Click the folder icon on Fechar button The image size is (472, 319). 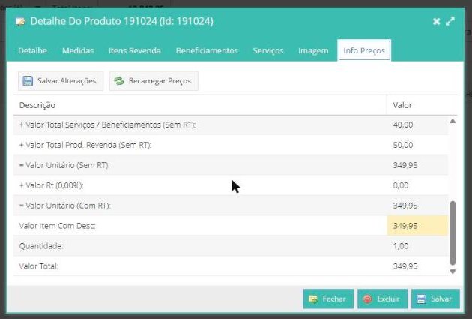point(313,299)
